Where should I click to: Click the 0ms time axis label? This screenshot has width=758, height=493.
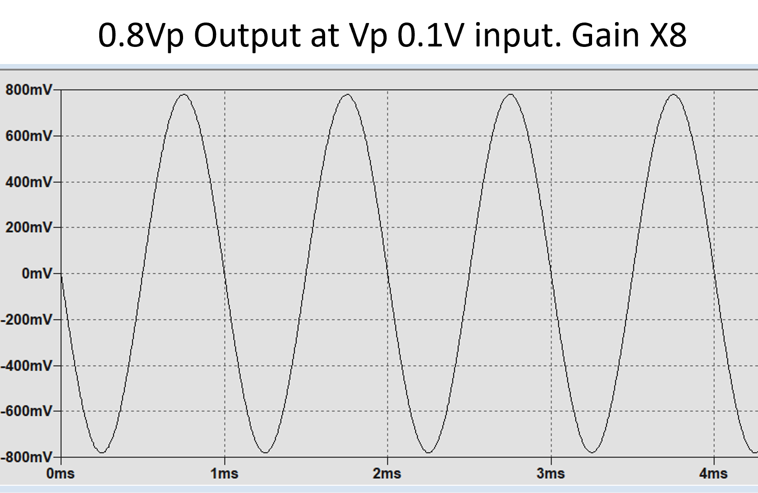60,473
